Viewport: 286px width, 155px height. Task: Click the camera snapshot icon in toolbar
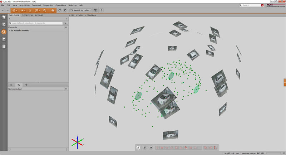pos(53,10)
